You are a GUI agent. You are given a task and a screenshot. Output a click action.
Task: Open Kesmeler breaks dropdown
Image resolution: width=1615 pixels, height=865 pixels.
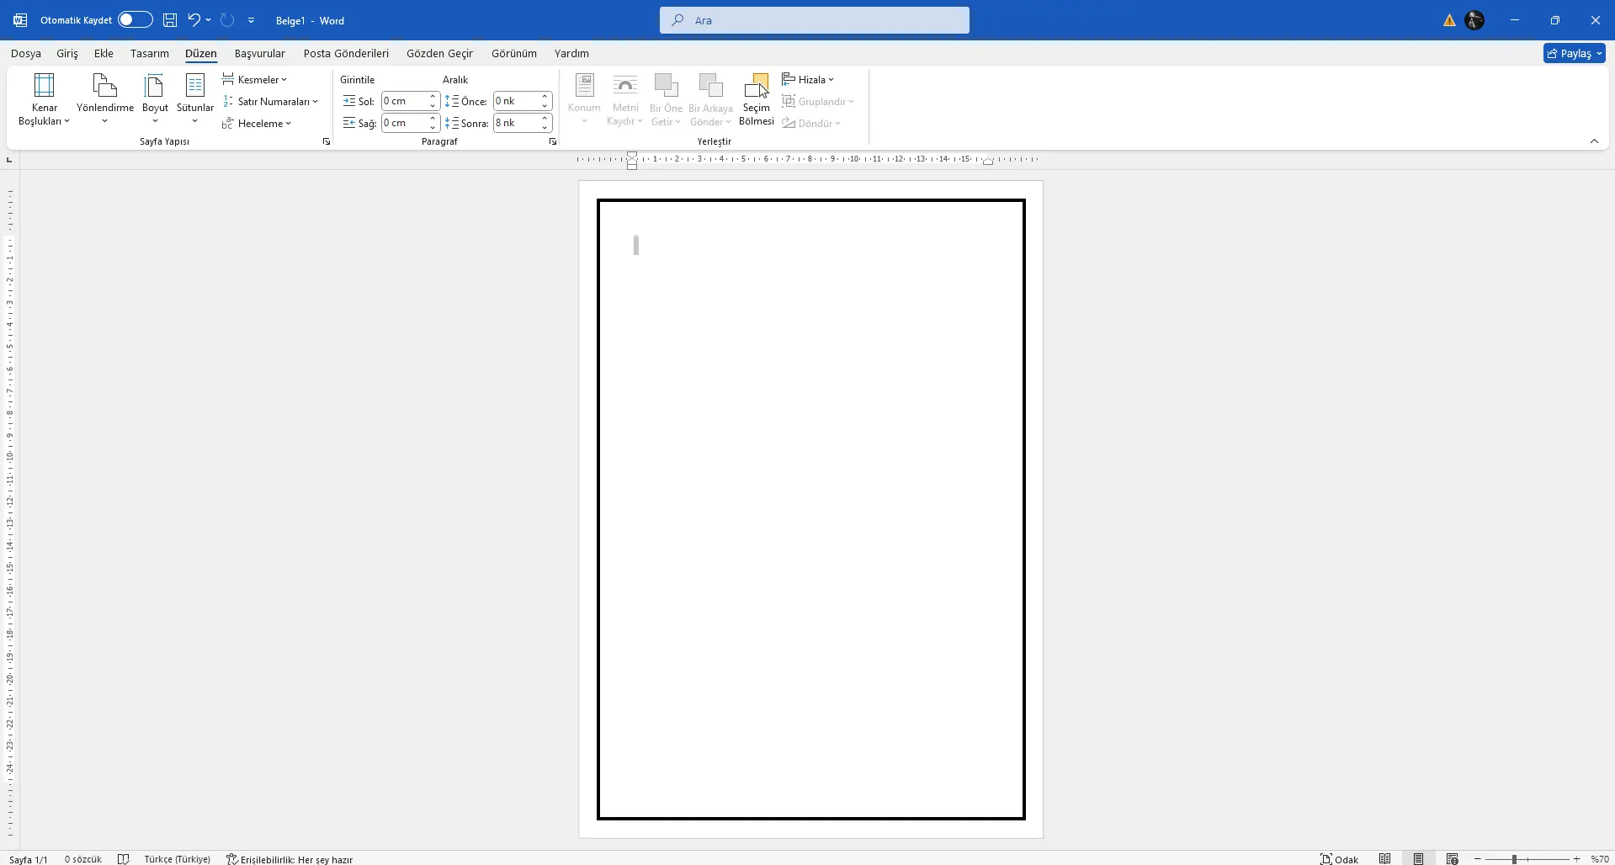pyautogui.click(x=254, y=80)
